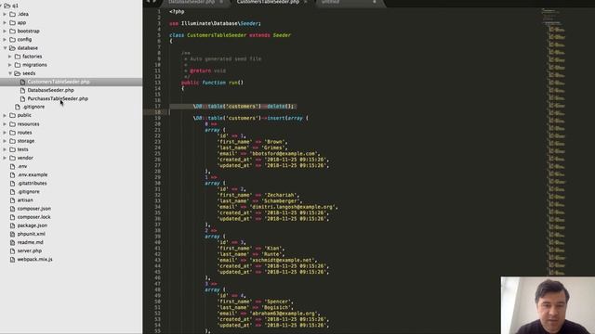Screen dimensions: 595x334
Task: Click the tab navigation arrows
Action: 151,2
